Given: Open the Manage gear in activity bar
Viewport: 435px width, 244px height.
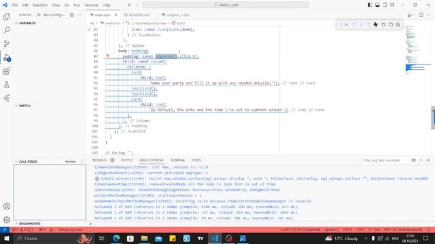Looking at the screenshot, I should (x=7, y=220).
